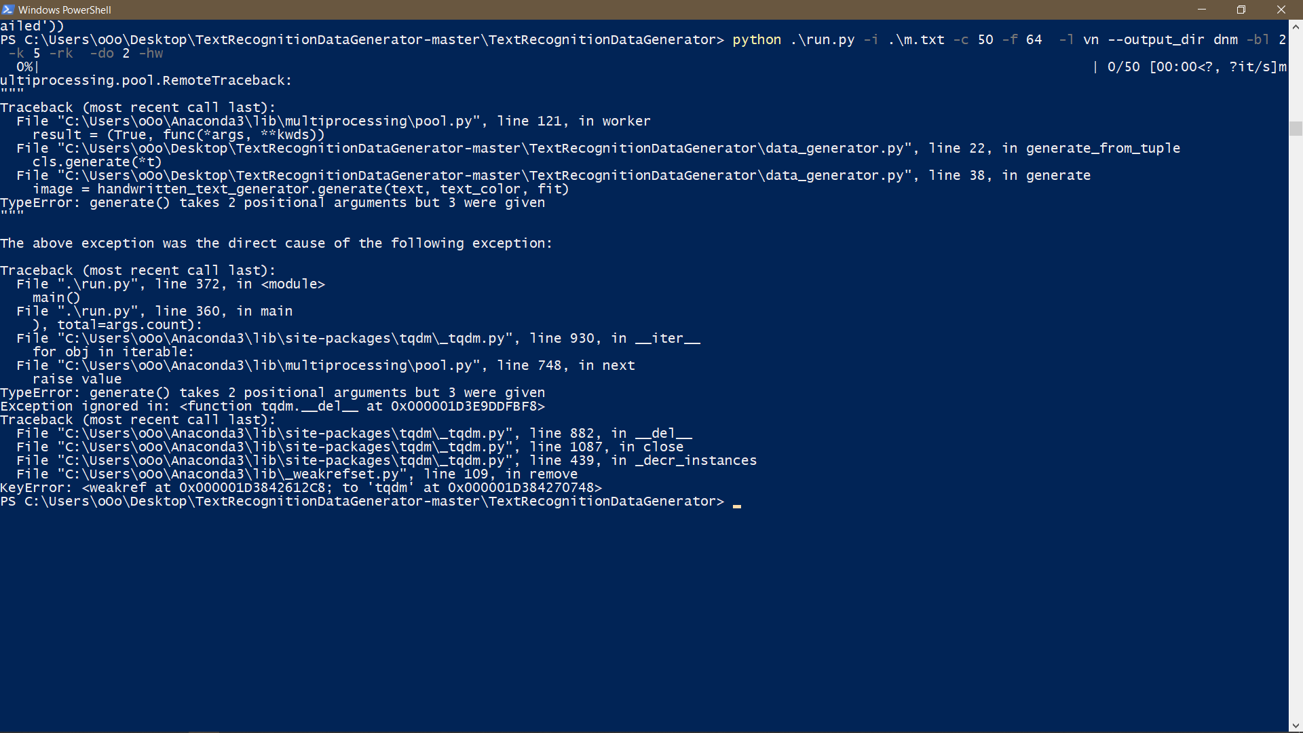This screenshot has width=1303, height=733.
Task: Click the blinking cursor at the prompt
Action: click(x=736, y=504)
